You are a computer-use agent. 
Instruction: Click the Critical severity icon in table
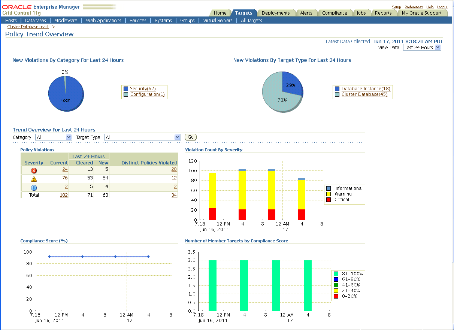34,171
